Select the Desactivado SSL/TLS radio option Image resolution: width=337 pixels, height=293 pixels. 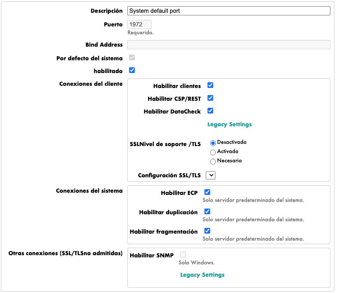coord(213,143)
